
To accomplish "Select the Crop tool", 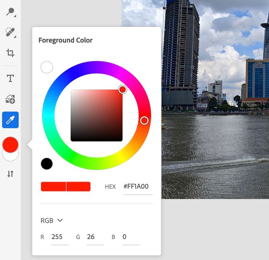I will (10, 53).
